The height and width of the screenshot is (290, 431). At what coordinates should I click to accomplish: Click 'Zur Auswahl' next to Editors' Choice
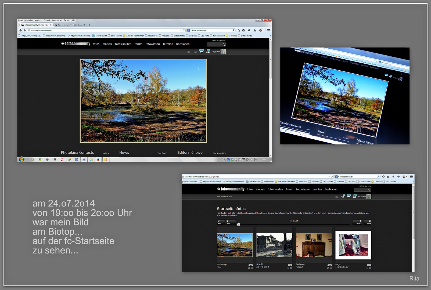tap(219, 153)
